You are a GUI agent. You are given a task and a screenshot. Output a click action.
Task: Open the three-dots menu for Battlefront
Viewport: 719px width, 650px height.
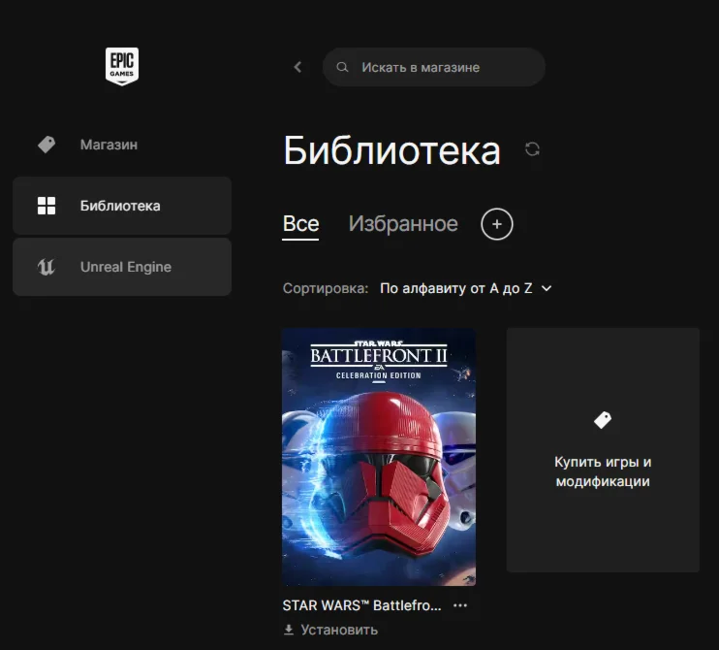click(x=460, y=605)
